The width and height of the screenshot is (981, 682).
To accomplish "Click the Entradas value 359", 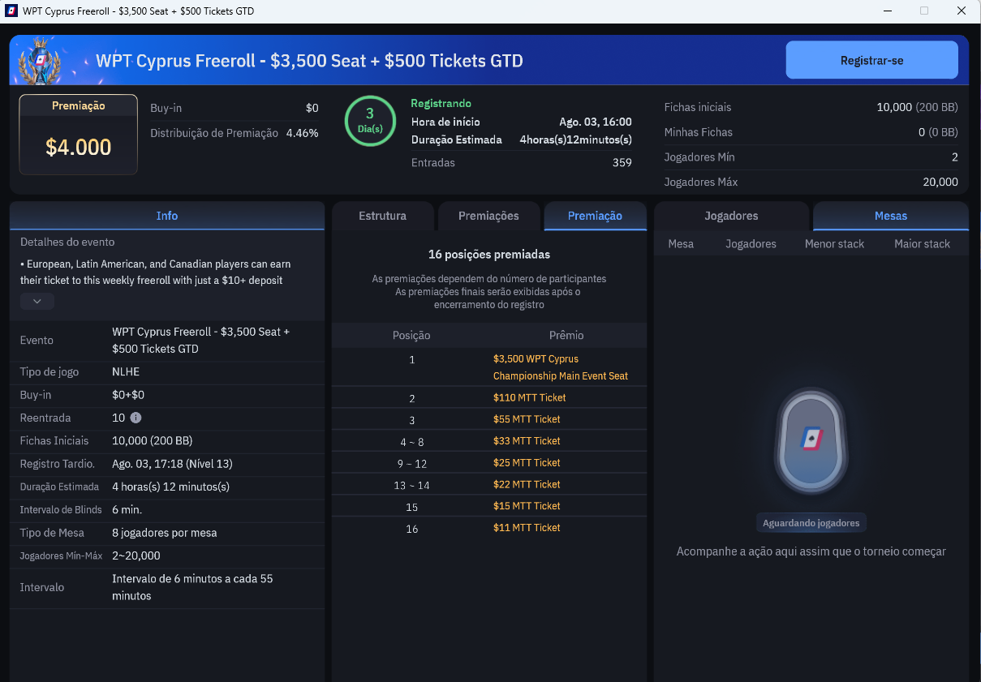I will point(622,163).
